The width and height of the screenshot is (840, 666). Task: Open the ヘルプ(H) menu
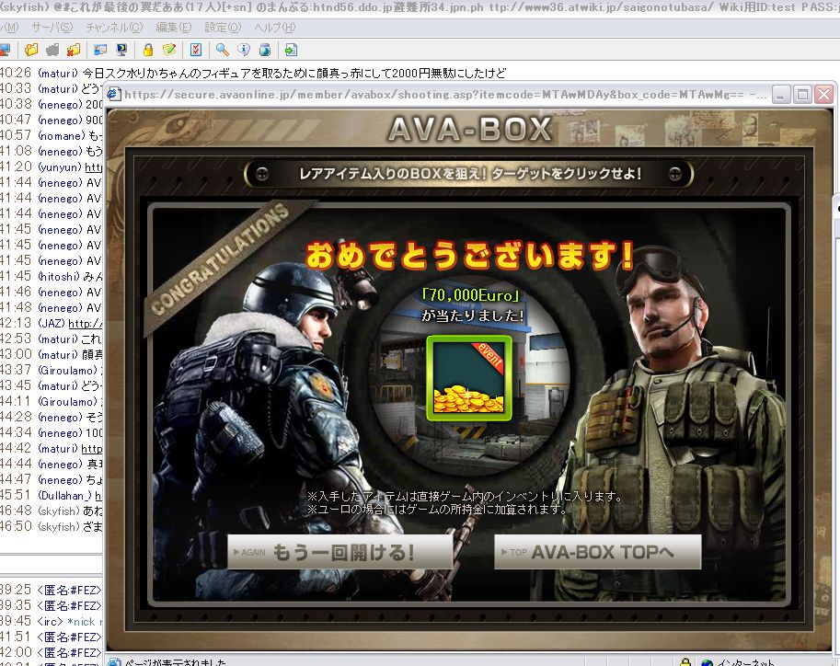pyautogui.click(x=275, y=28)
